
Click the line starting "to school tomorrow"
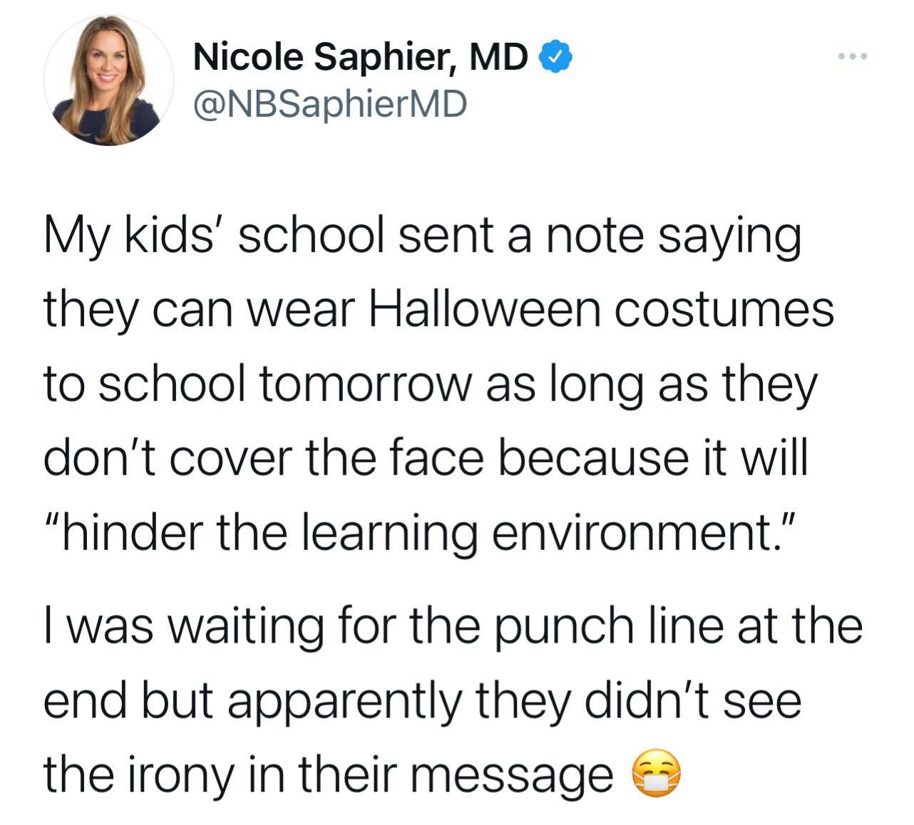[429, 385]
